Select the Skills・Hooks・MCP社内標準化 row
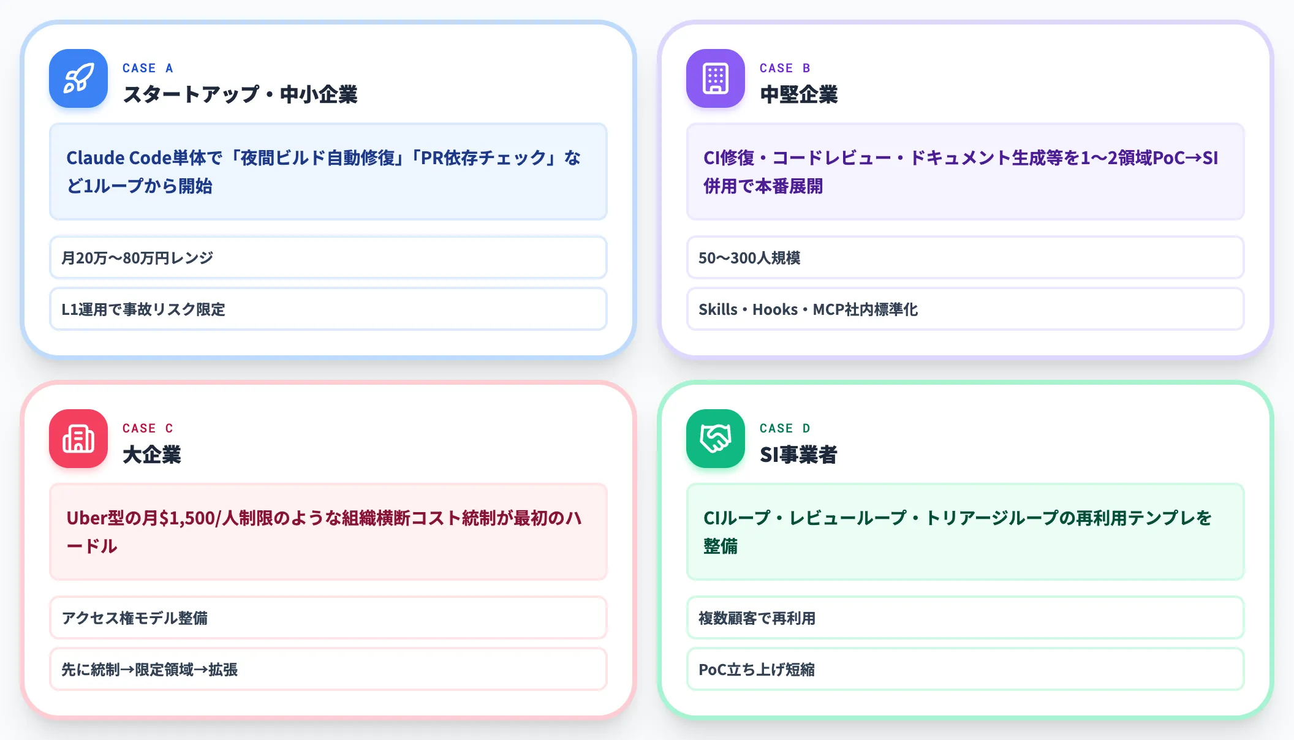Viewport: 1294px width, 740px height. pos(966,309)
